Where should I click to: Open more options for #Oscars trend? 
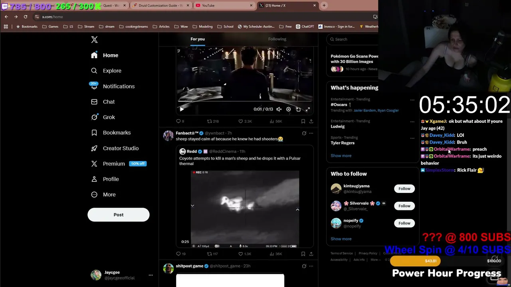pyautogui.click(x=412, y=100)
